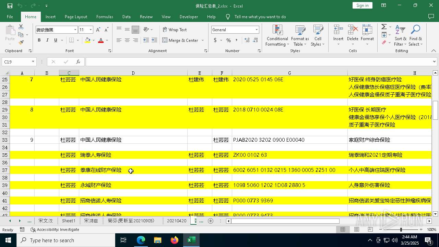Decrease font size with small A icon

tap(106, 30)
